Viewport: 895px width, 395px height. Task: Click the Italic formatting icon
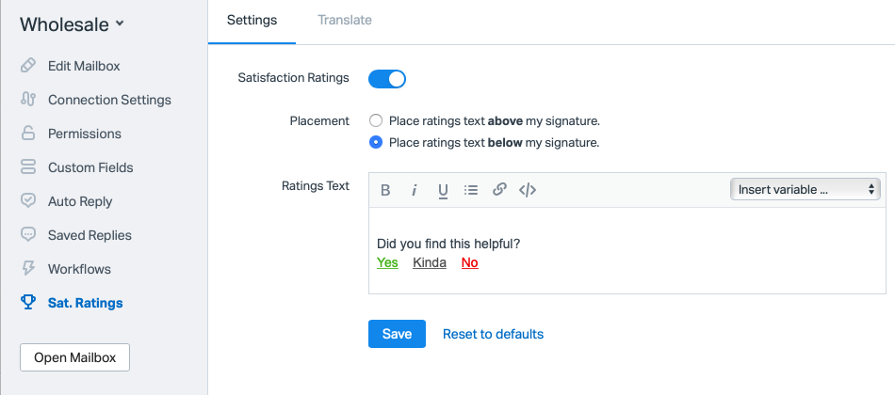[x=414, y=190]
